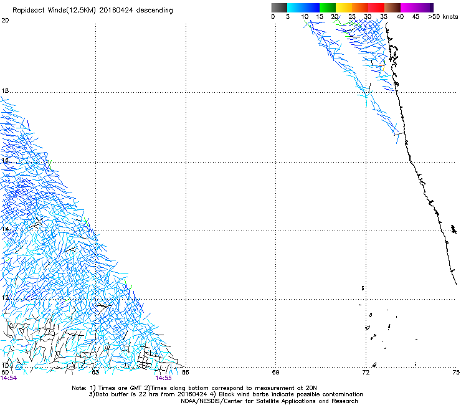The height and width of the screenshot is (405, 461).
Task: Click the latitude label '16'
Action: (x=5, y=161)
